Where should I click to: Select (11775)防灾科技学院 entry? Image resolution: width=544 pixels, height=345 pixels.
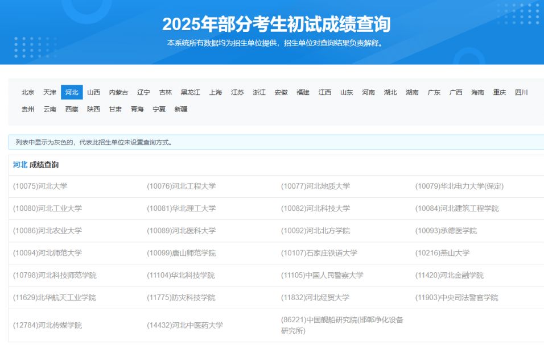pos(181,298)
